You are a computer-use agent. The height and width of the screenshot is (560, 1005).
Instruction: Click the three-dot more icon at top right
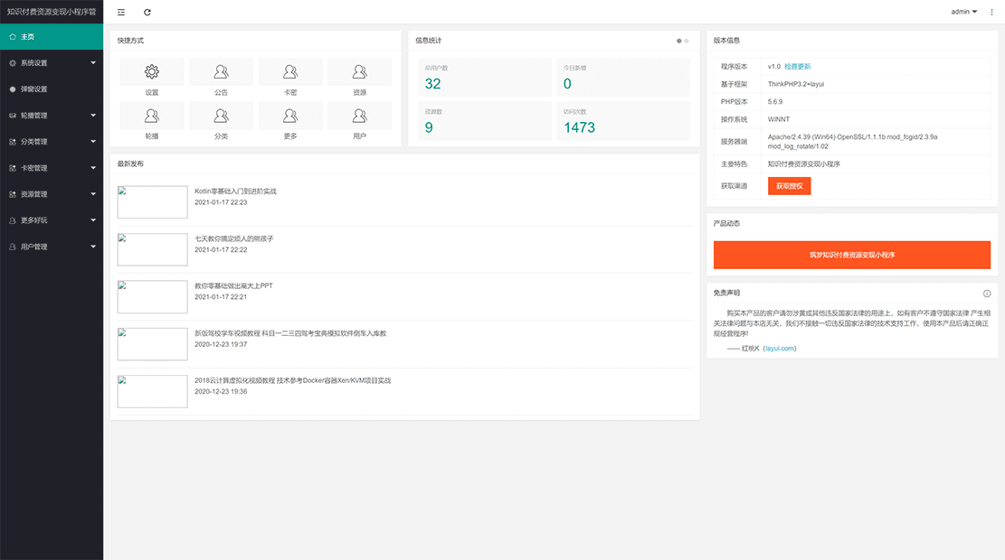click(x=992, y=12)
